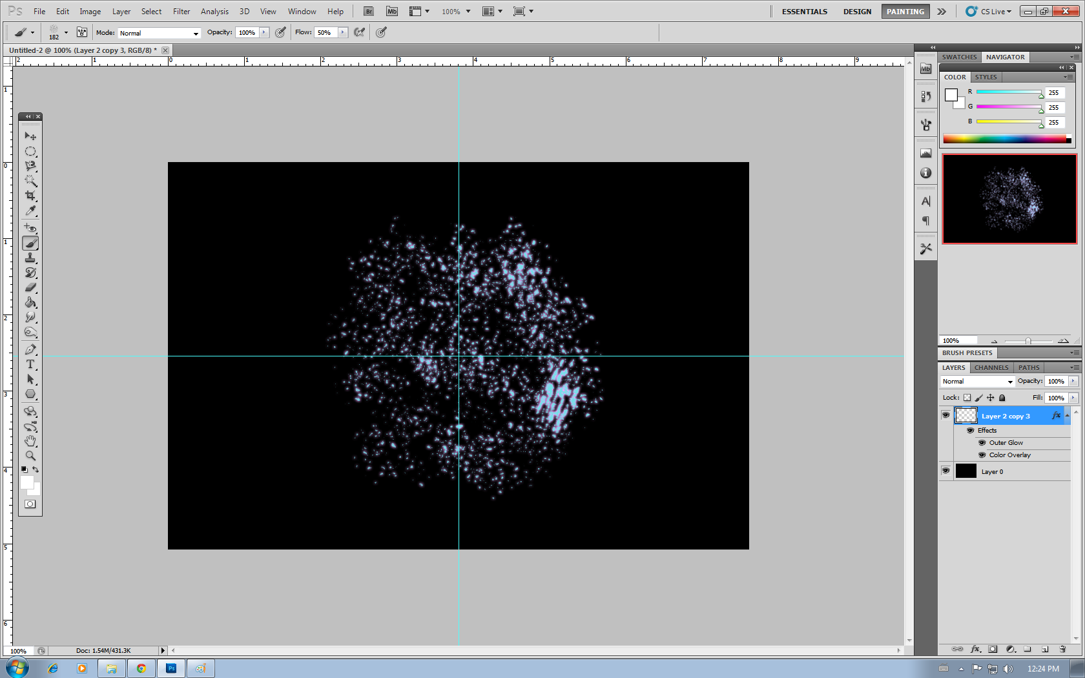
Task: Select the 3D Object Rotate tool
Action: [x=30, y=411]
